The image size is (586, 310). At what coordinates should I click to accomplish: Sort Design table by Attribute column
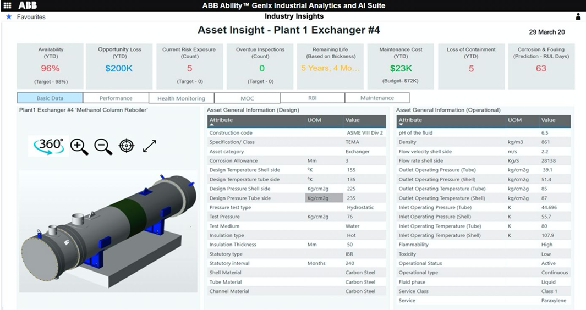click(221, 120)
